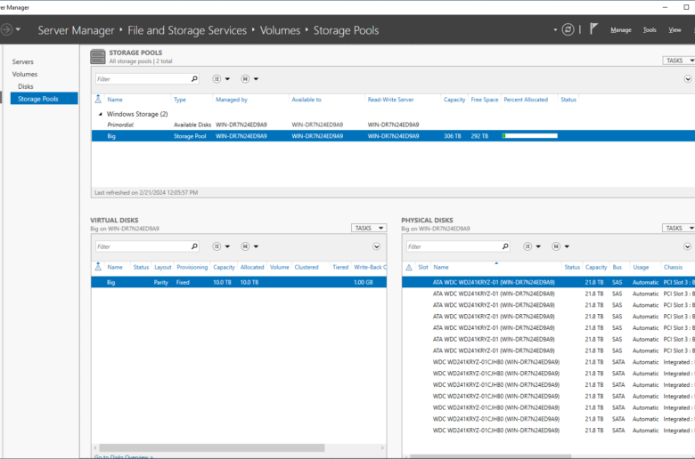Click the refresh icon in the header
Screen dimensions: 695x459
click(568, 29)
